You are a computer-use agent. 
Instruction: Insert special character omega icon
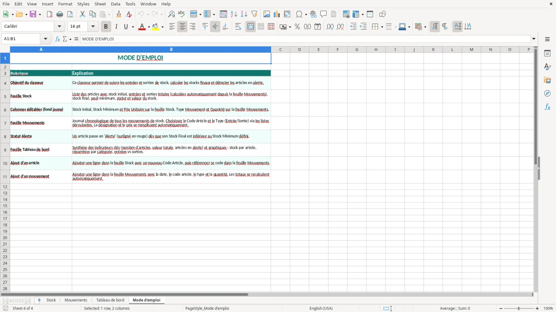tap(299, 14)
